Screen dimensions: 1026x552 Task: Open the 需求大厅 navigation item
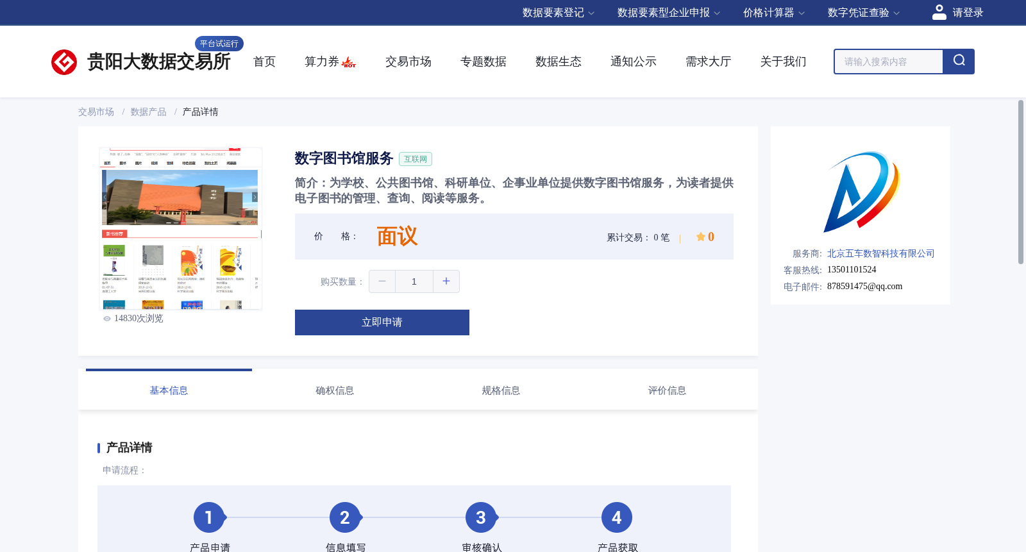tap(708, 62)
